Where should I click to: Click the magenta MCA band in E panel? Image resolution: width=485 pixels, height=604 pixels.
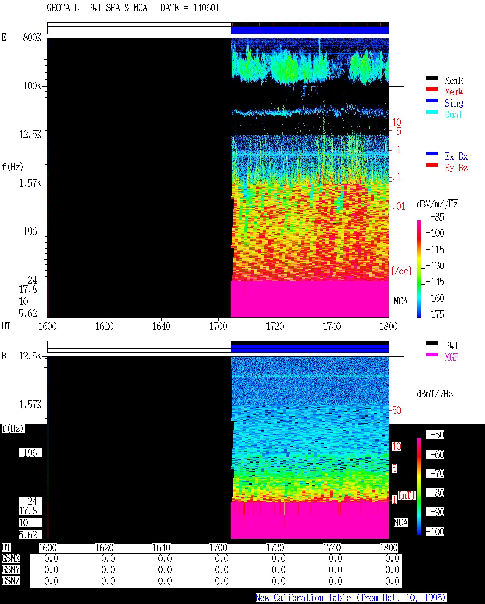310,299
